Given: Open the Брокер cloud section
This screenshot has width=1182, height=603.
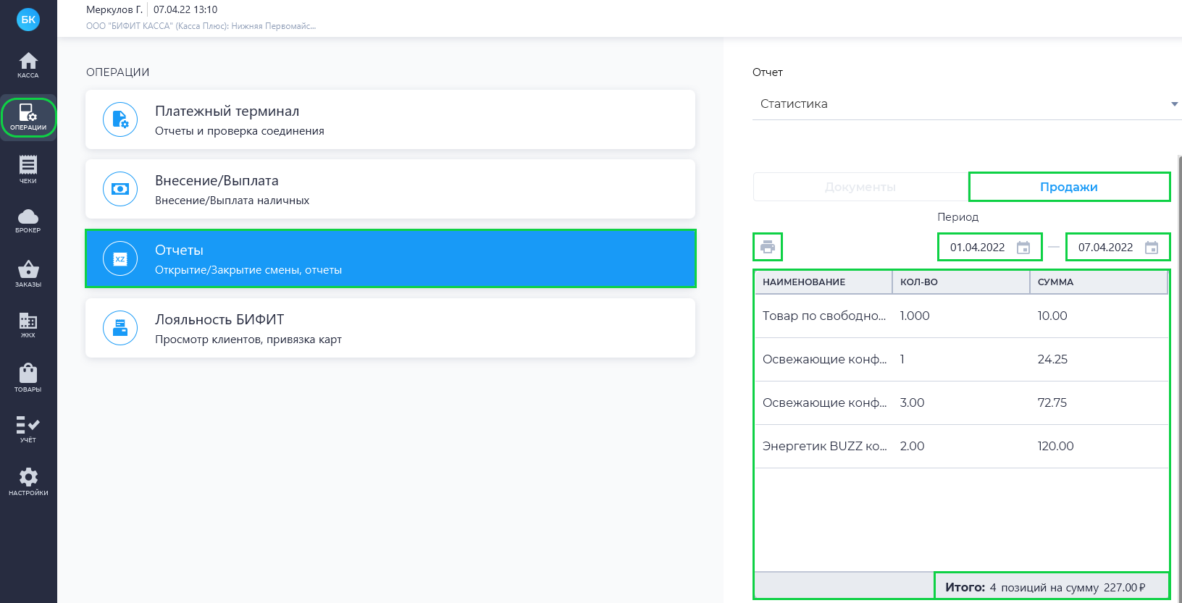Looking at the screenshot, I should [x=28, y=221].
